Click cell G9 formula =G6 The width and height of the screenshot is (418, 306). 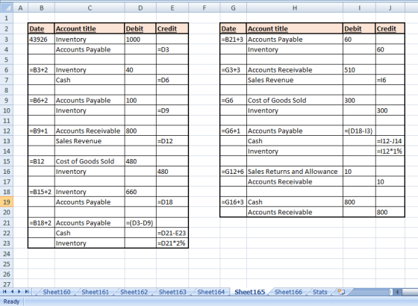point(233,101)
